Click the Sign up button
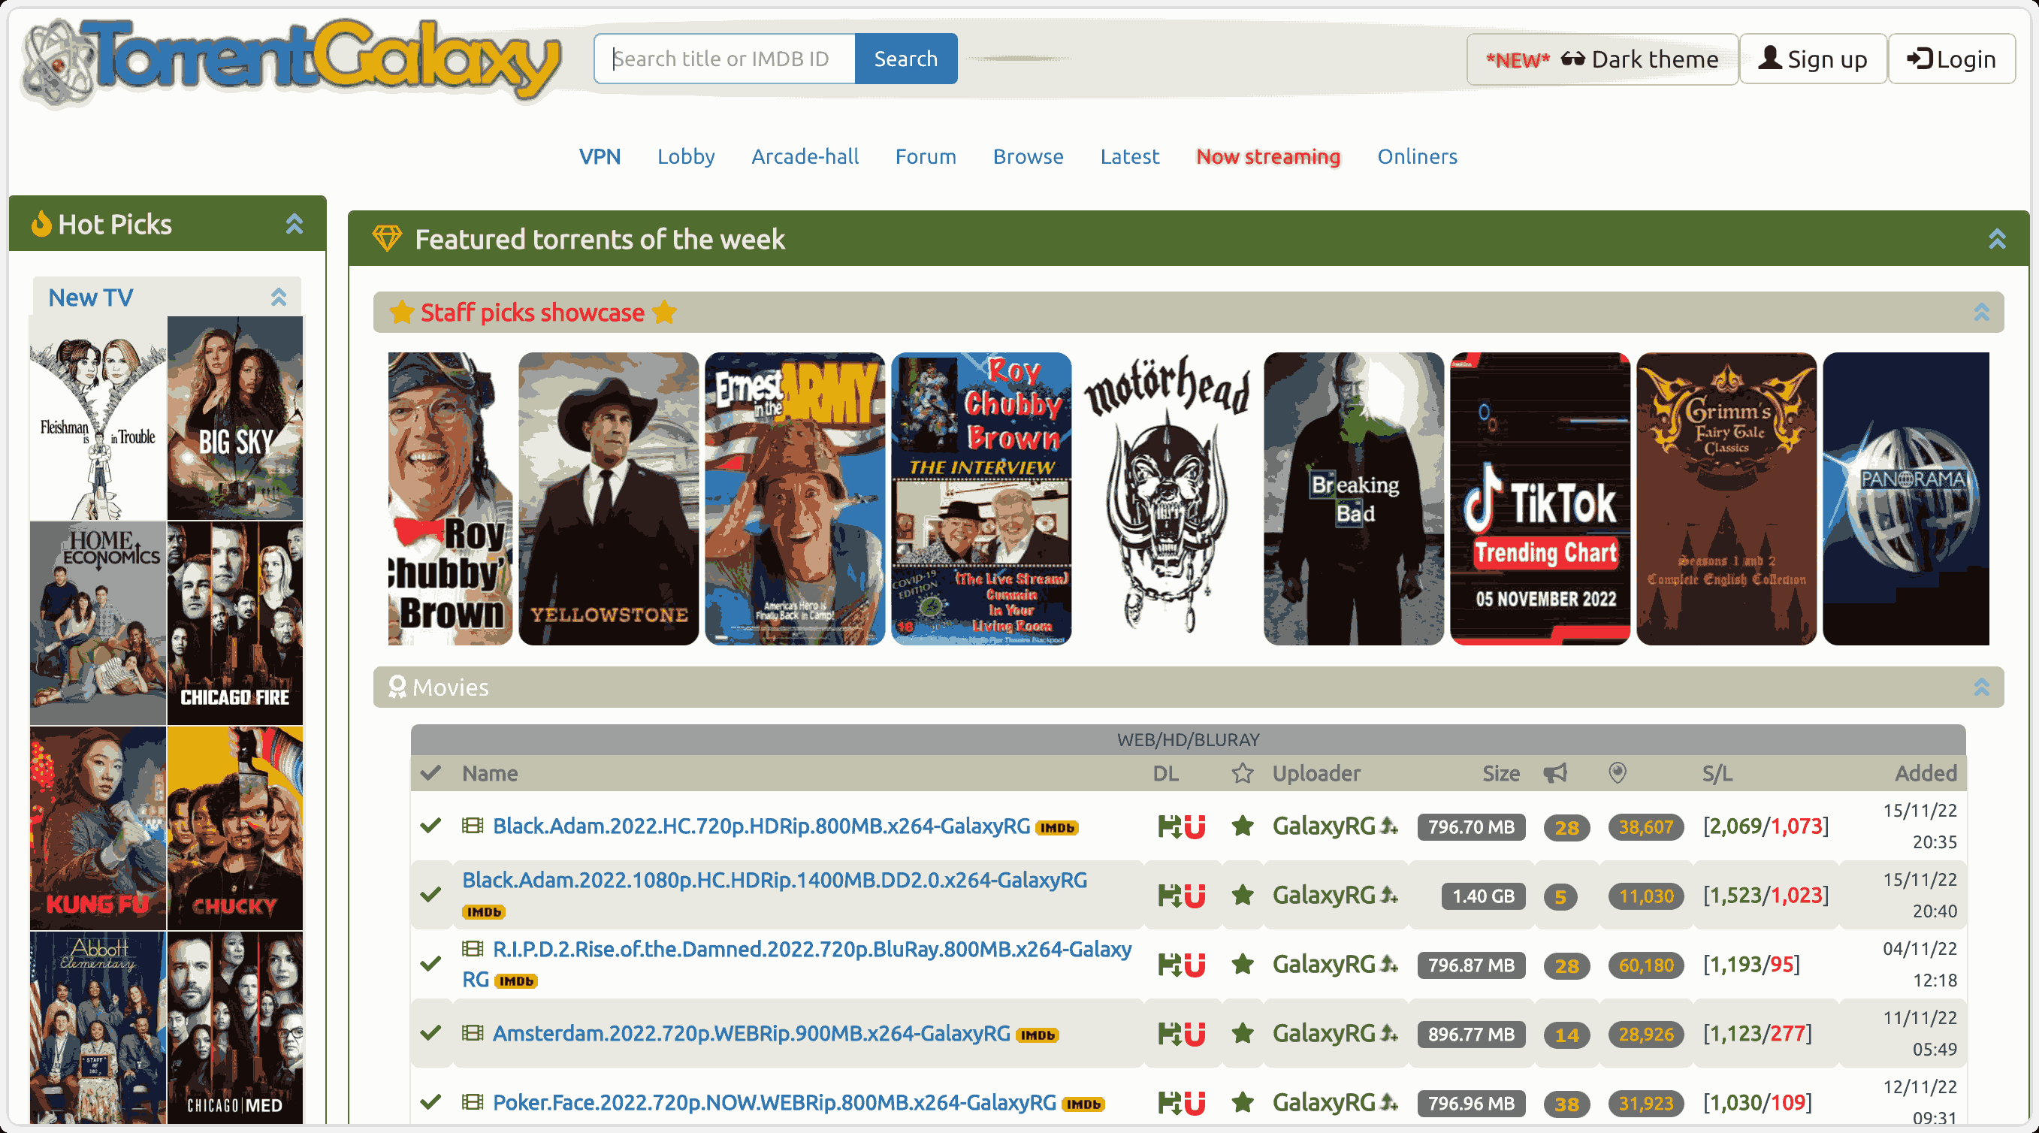The image size is (2039, 1133). pos(1813,59)
